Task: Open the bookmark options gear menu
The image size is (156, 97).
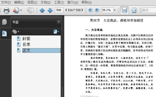Action: [x=16, y=32]
